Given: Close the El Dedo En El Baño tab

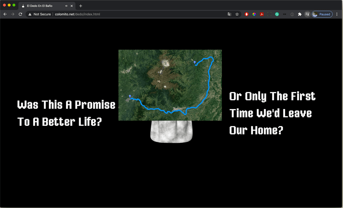Looking at the screenshot, I should 72,6.
